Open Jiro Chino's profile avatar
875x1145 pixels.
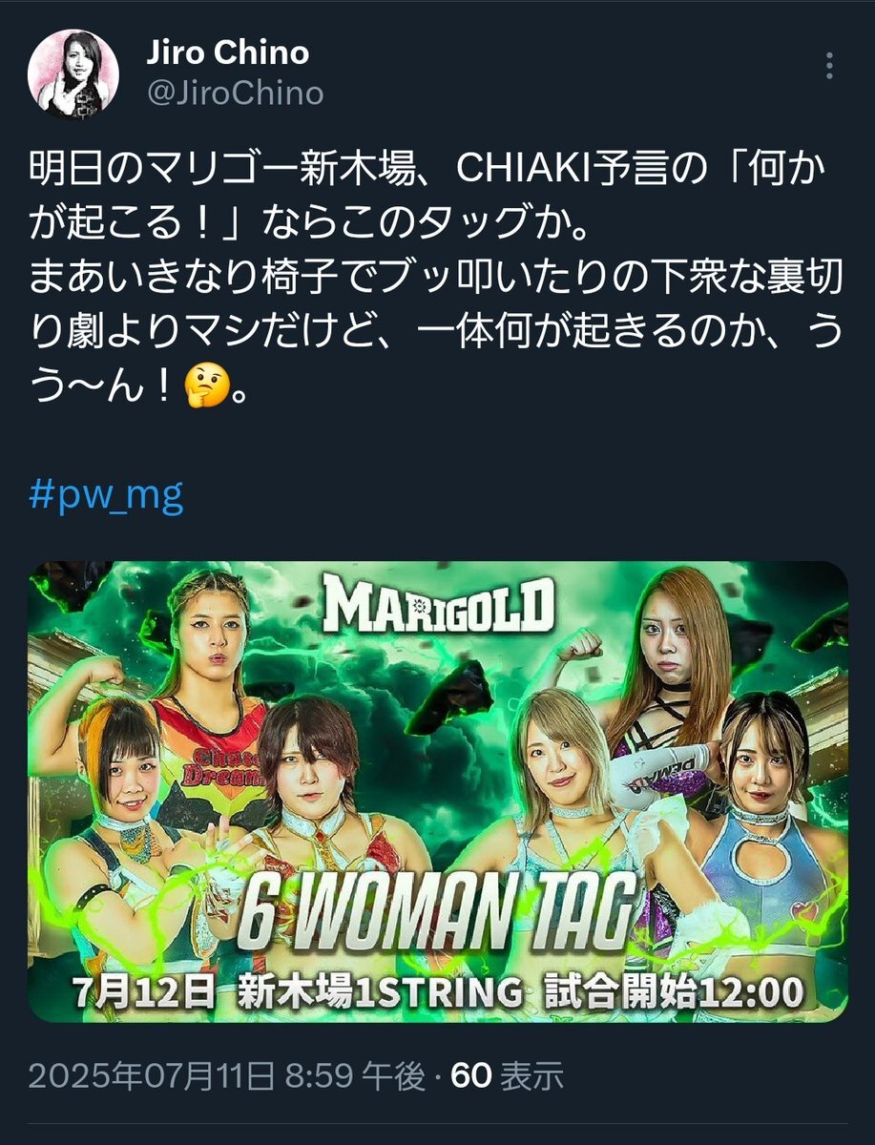[73, 73]
